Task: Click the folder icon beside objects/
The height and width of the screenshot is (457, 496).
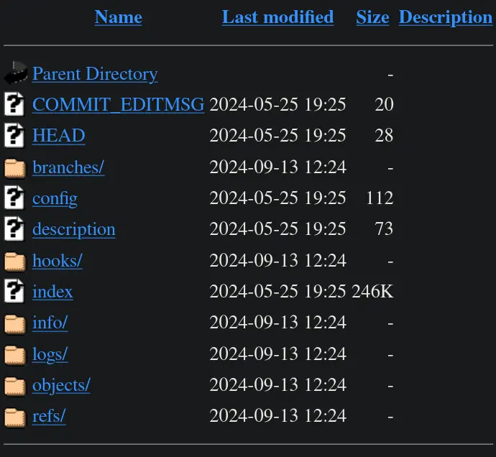Action: pos(14,386)
